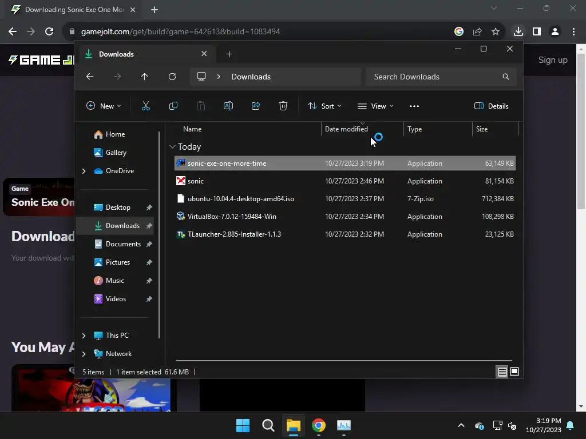Refresh the Downloads folder view
586x439 pixels.
click(x=172, y=77)
